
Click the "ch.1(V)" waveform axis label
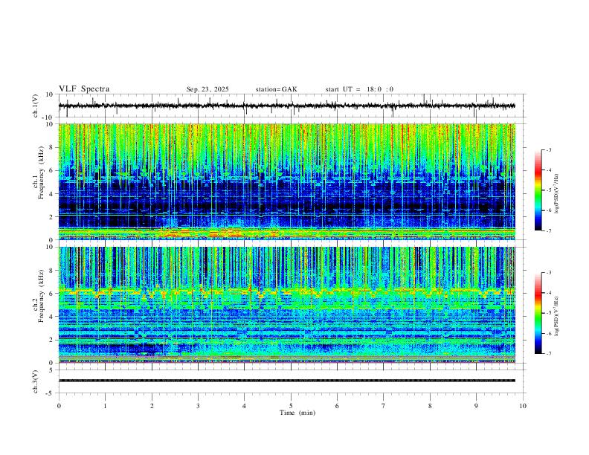(36, 106)
